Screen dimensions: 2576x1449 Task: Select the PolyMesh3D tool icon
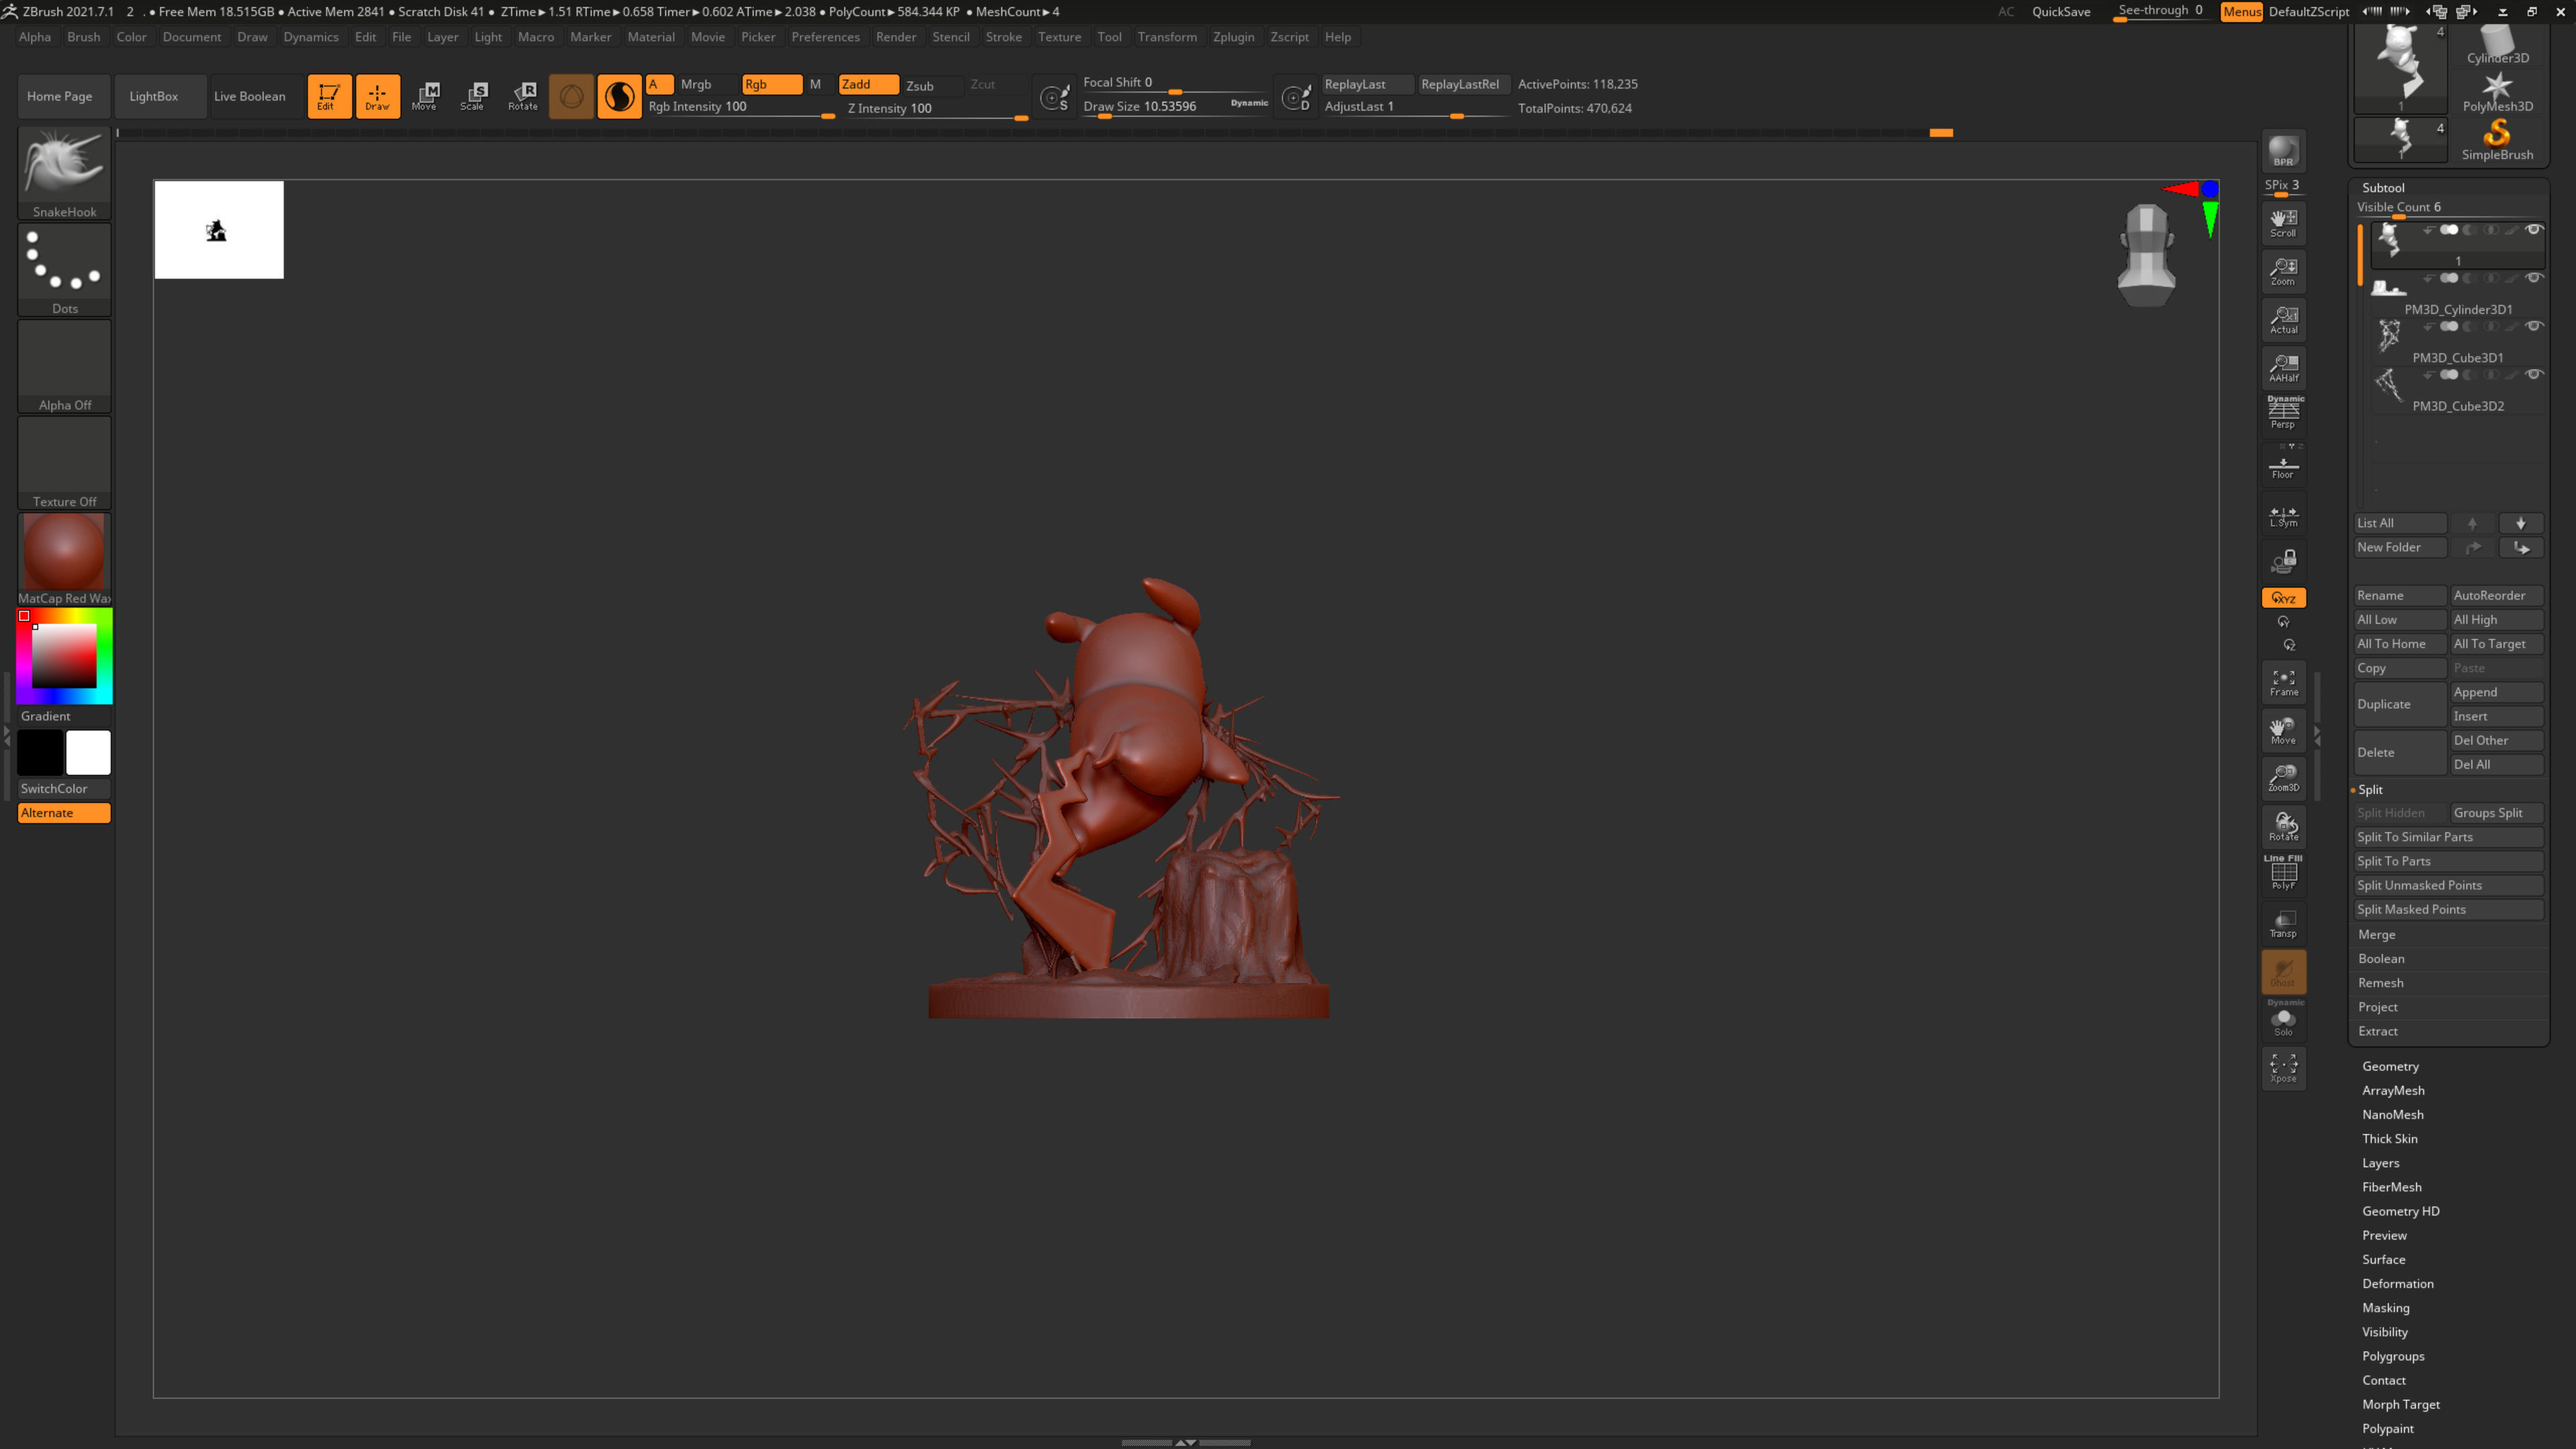[2497, 92]
